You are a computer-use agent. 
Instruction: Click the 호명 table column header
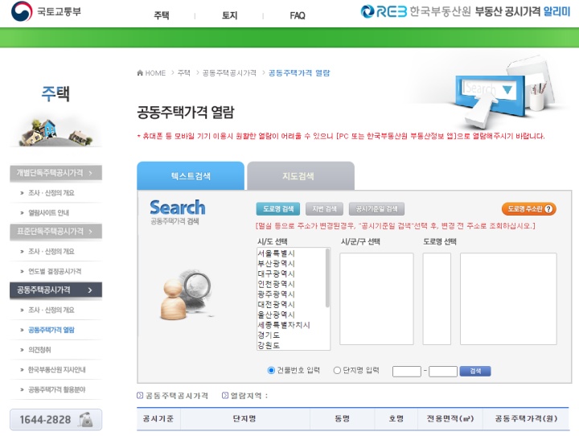click(x=396, y=418)
